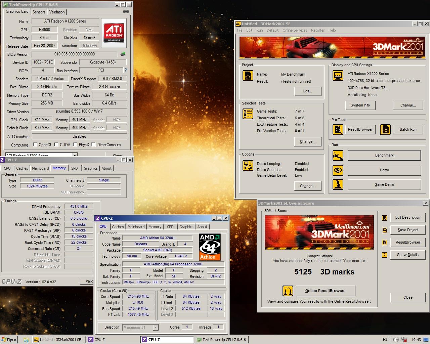The image size is (430, 344).
Task: Click the Show Details magnifier icon
Action: click(384, 255)
